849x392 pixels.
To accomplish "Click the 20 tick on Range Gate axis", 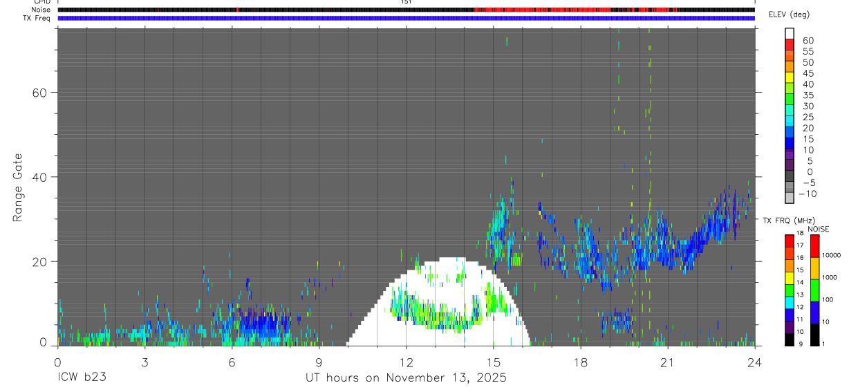I will click(x=39, y=261).
